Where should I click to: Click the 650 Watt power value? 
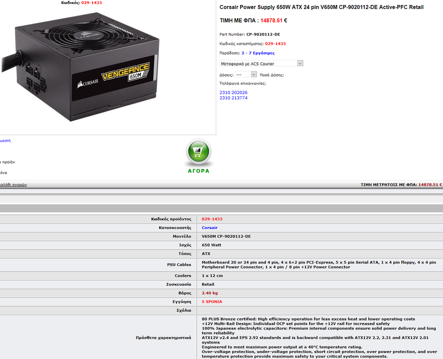tap(212, 245)
